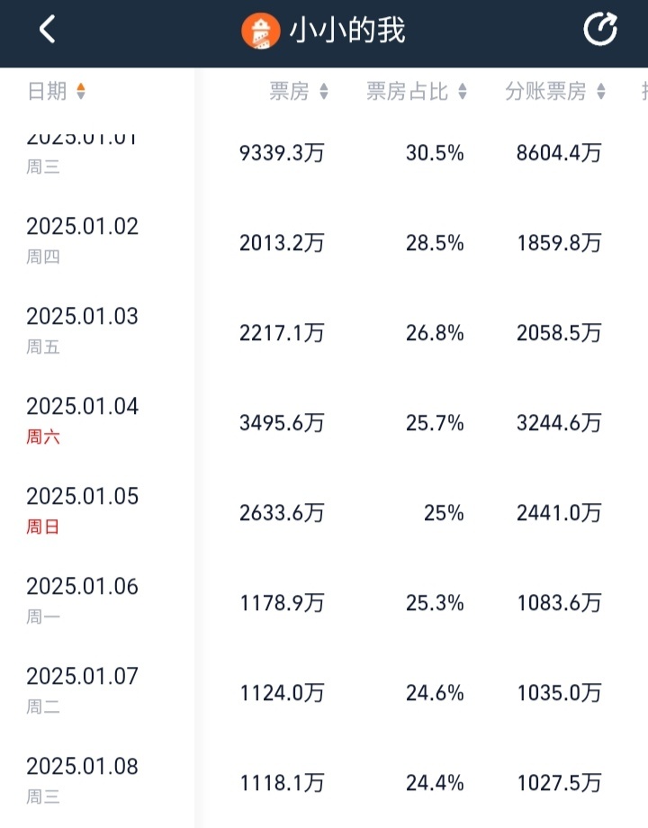Select the 9339.3万 box office value

coord(282,153)
